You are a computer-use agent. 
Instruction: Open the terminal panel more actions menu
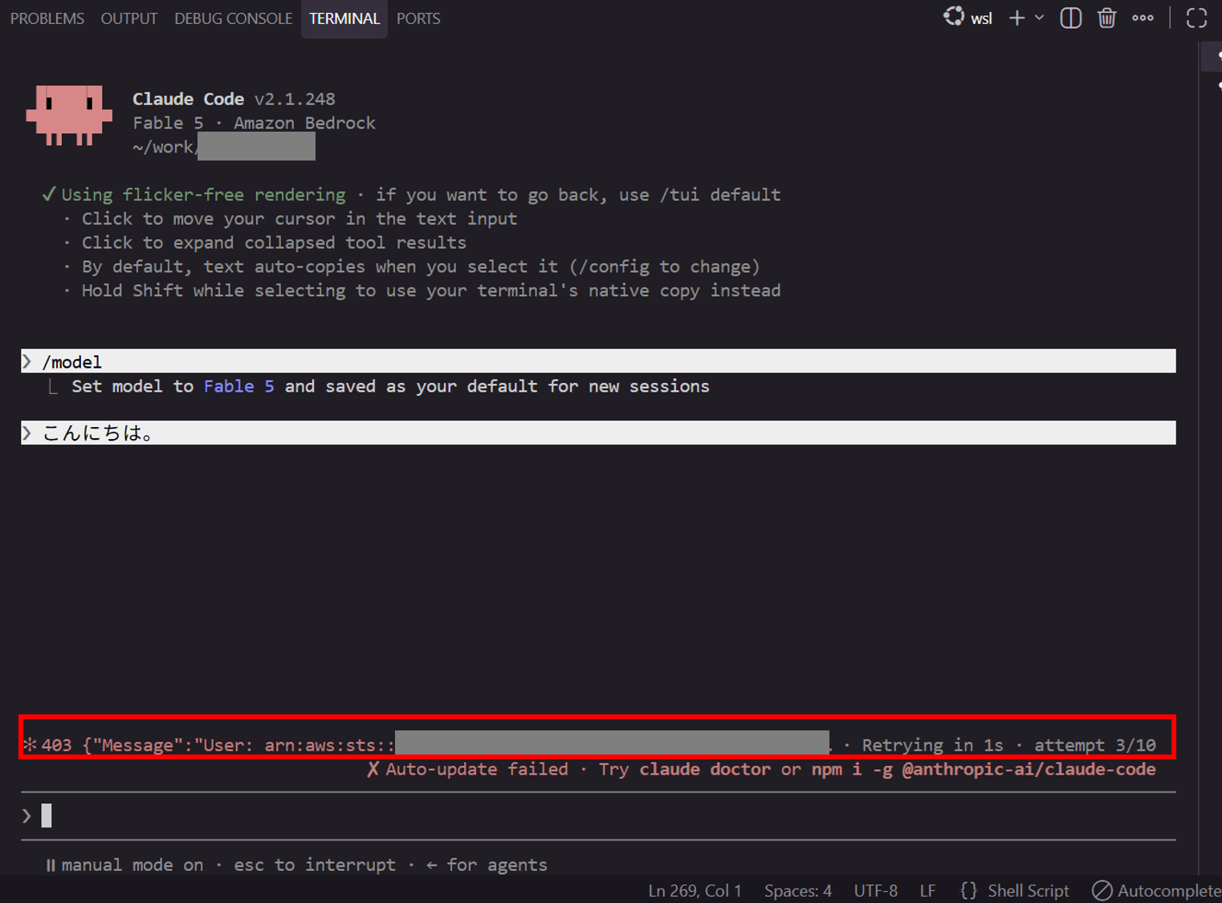1143,18
